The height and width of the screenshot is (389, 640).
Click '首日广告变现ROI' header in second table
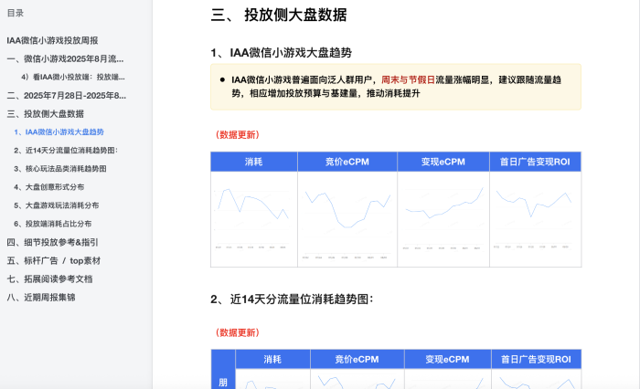[537, 359]
